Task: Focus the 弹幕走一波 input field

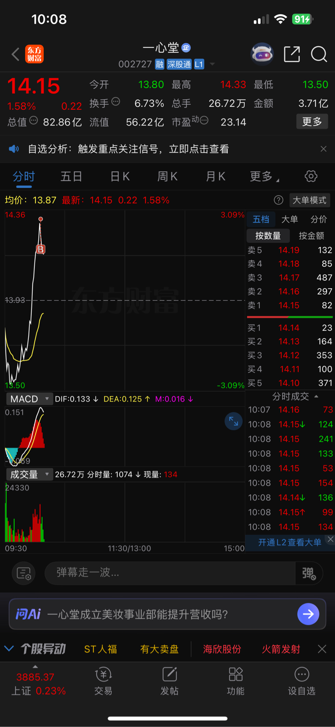Action: tap(171, 573)
